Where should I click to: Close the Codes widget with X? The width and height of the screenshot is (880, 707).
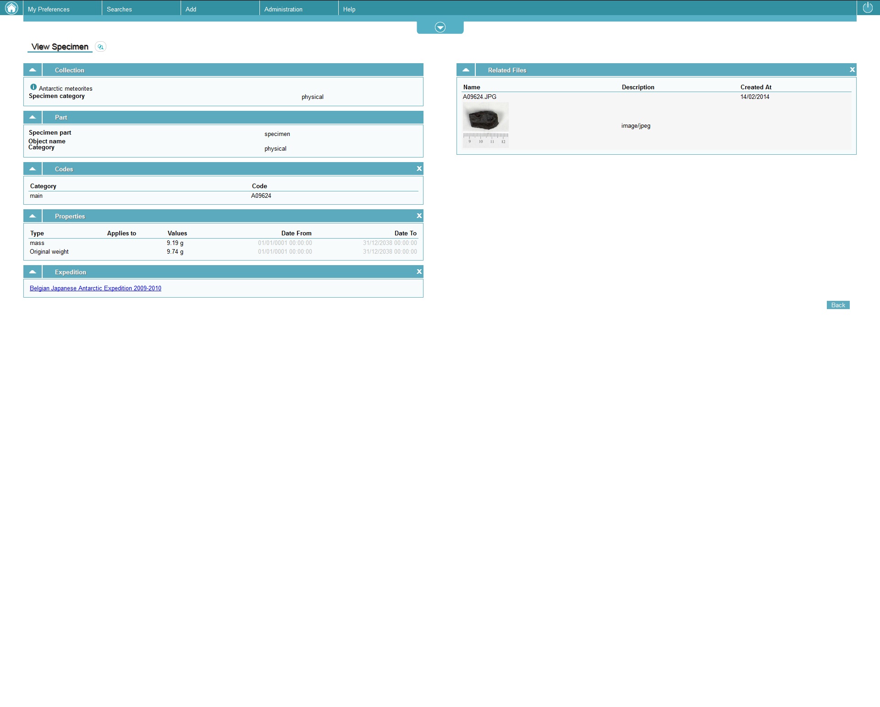pyautogui.click(x=419, y=169)
